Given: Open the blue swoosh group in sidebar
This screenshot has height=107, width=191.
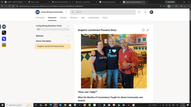Looking at the screenshot, I should [4, 39].
